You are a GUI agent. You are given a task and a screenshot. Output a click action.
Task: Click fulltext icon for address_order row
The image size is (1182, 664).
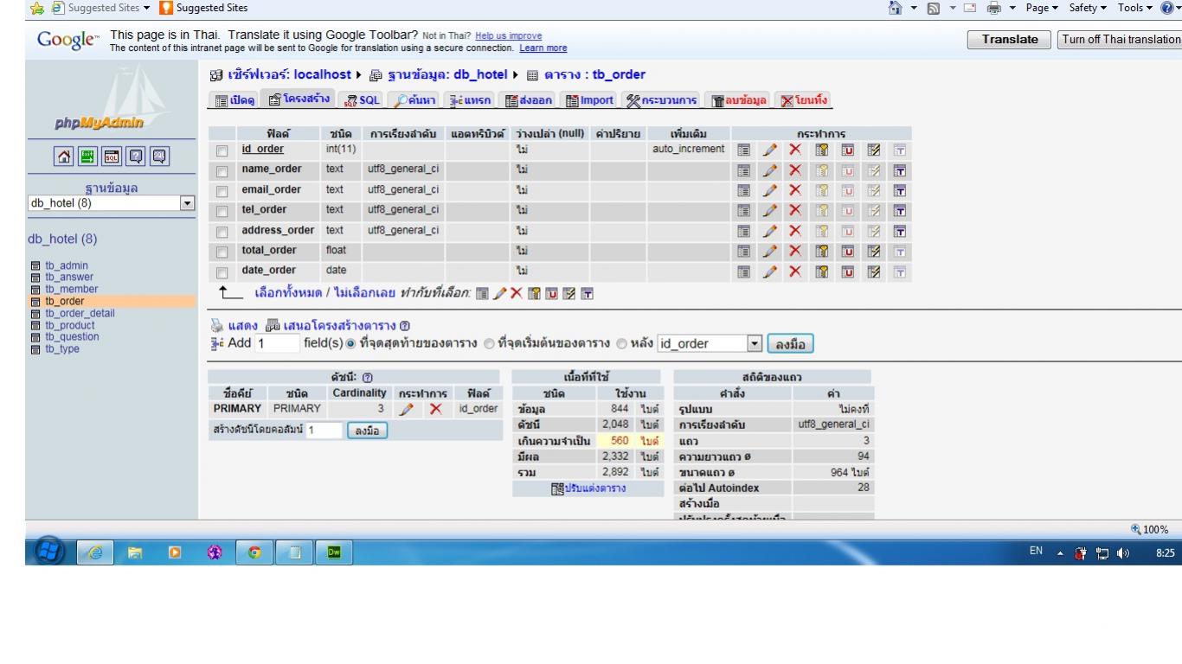pos(898,230)
